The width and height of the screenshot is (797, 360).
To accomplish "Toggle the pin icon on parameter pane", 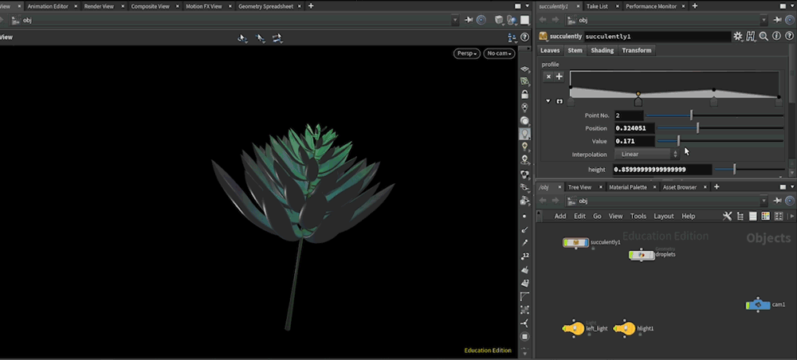I will click(x=777, y=21).
